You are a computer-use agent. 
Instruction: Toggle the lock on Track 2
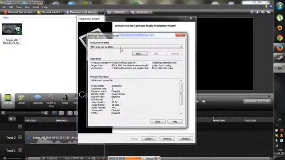coord(20,137)
